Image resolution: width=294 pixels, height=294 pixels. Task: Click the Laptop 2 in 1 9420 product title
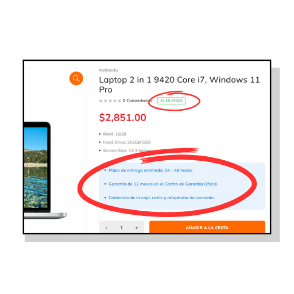coord(179,84)
